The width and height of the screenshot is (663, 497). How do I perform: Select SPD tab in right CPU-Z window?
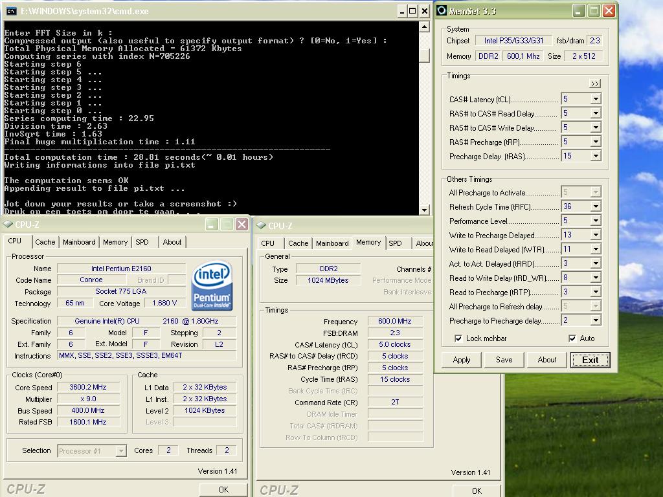pyautogui.click(x=396, y=243)
